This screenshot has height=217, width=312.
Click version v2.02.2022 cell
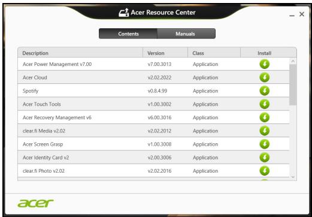(159, 77)
